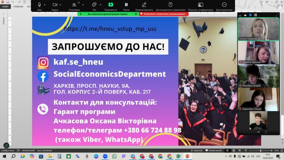
Task: Pause the screen share
Action: tap(126, 5)
